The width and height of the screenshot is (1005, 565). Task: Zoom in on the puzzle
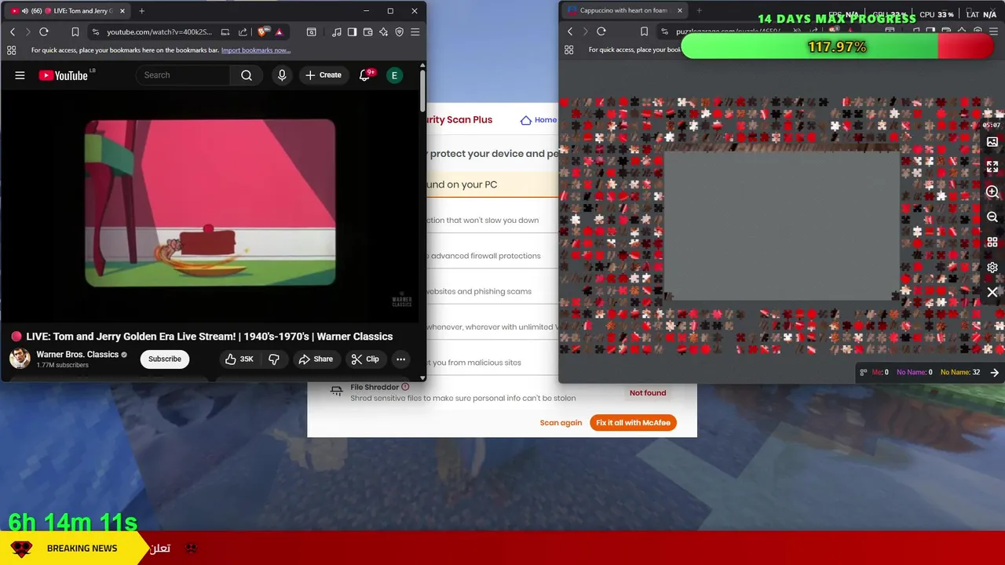tap(992, 192)
